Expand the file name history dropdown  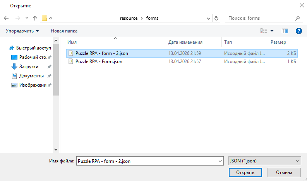click(x=220, y=161)
